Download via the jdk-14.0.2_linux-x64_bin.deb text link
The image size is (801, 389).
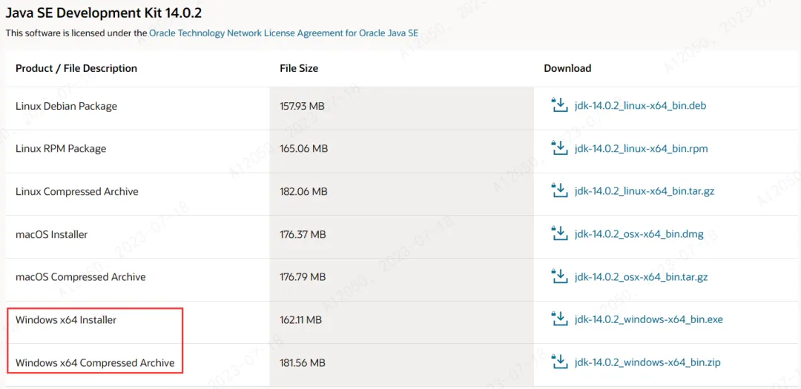click(640, 106)
